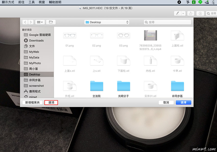Click the markup pen toolbar icon

178,14
